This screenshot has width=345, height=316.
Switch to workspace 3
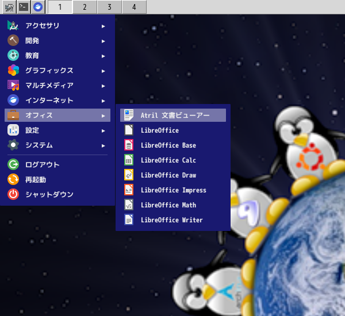click(109, 7)
